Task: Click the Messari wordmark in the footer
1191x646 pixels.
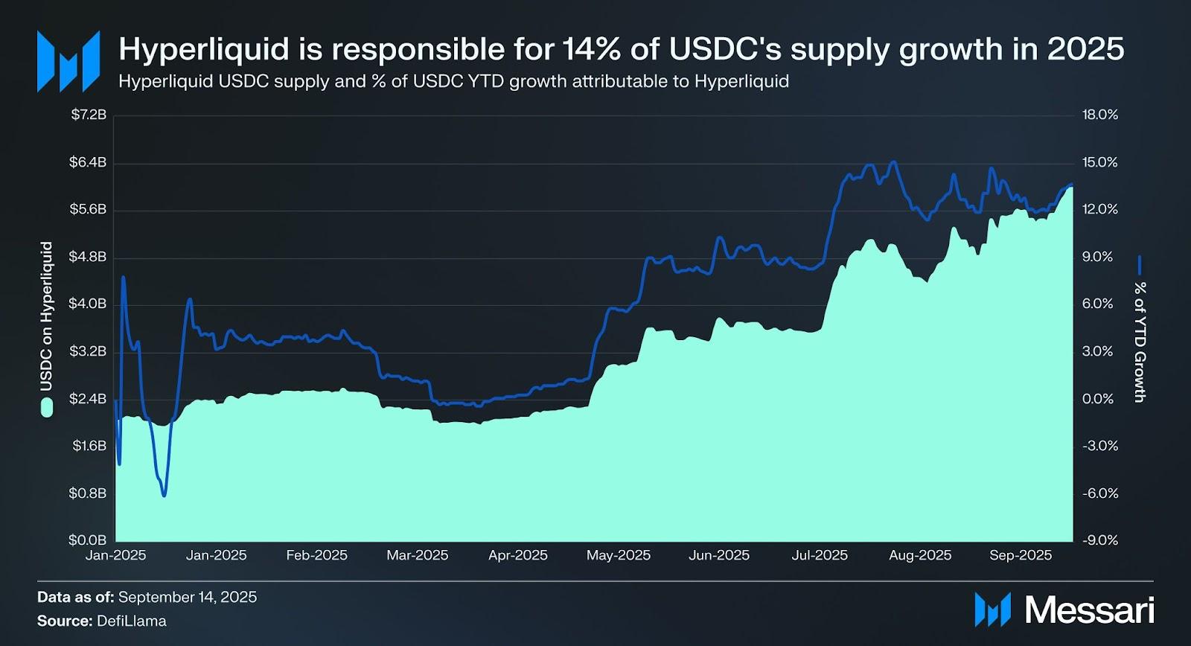Action: [x=1089, y=610]
